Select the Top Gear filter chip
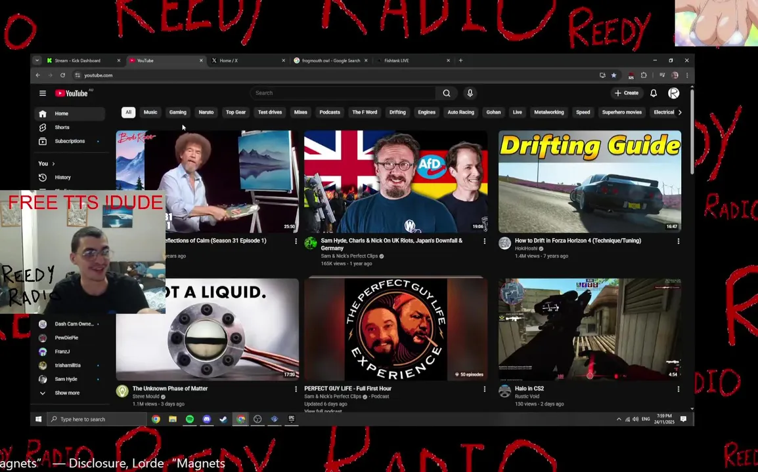 pyautogui.click(x=236, y=112)
